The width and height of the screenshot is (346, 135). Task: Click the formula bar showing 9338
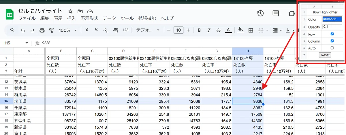tap(193, 43)
